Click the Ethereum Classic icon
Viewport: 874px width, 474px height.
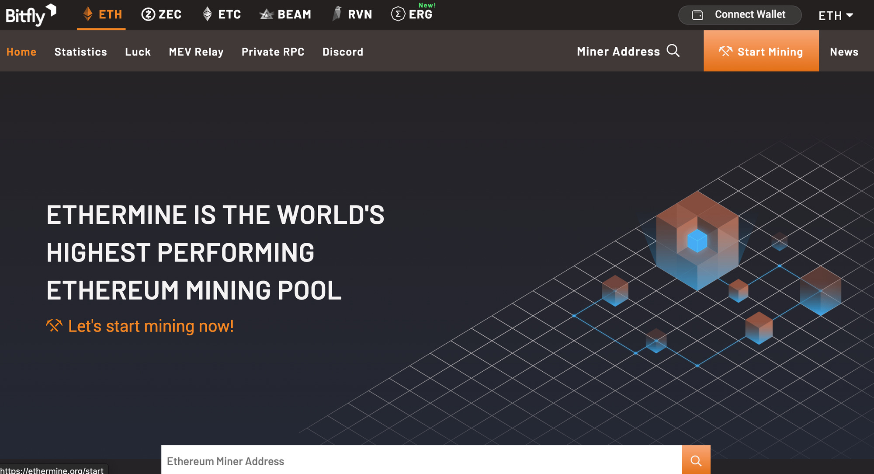[x=208, y=14]
